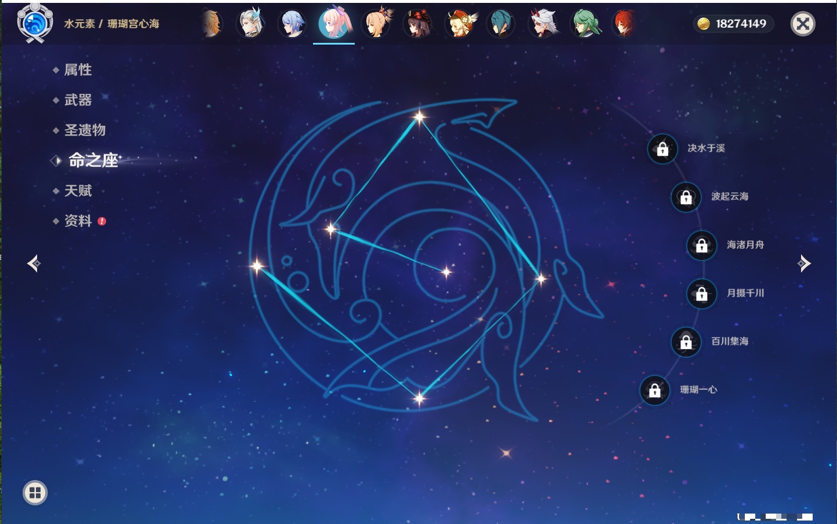Click the lock icon for 决水于溪
Screen dimensions: 837x524
coord(663,149)
